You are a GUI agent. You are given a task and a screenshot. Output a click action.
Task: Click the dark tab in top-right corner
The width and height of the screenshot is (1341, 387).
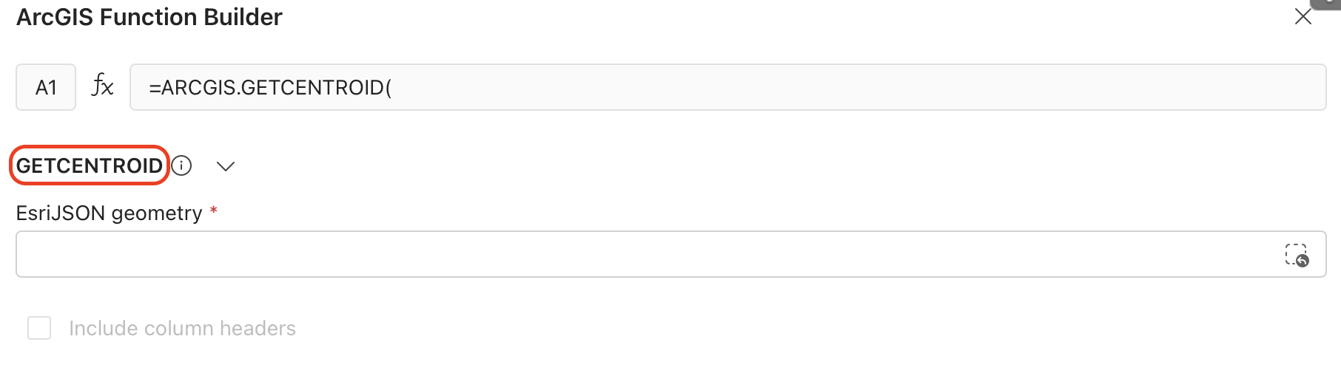coord(1328,4)
